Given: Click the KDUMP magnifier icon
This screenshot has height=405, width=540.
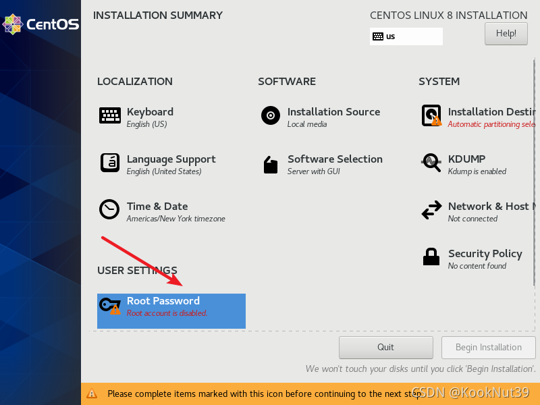Looking at the screenshot, I should 431,162.
